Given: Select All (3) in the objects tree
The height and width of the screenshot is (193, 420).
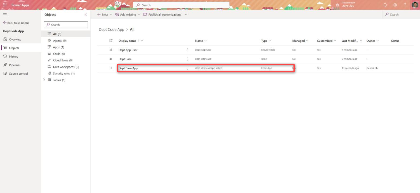Looking at the screenshot, I should [x=66, y=34].
